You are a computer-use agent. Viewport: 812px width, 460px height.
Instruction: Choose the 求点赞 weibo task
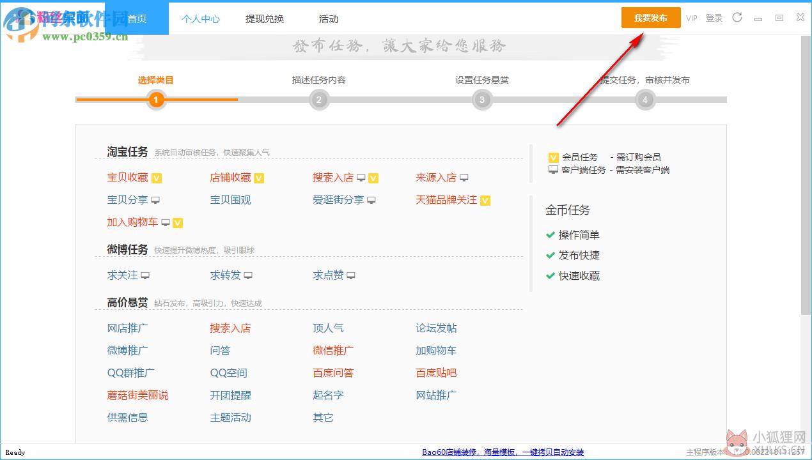pos(328,275)
